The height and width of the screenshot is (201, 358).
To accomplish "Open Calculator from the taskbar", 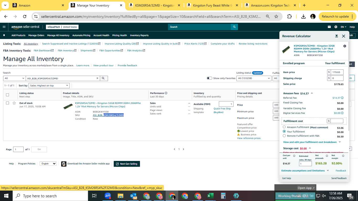I will (223, 196).
